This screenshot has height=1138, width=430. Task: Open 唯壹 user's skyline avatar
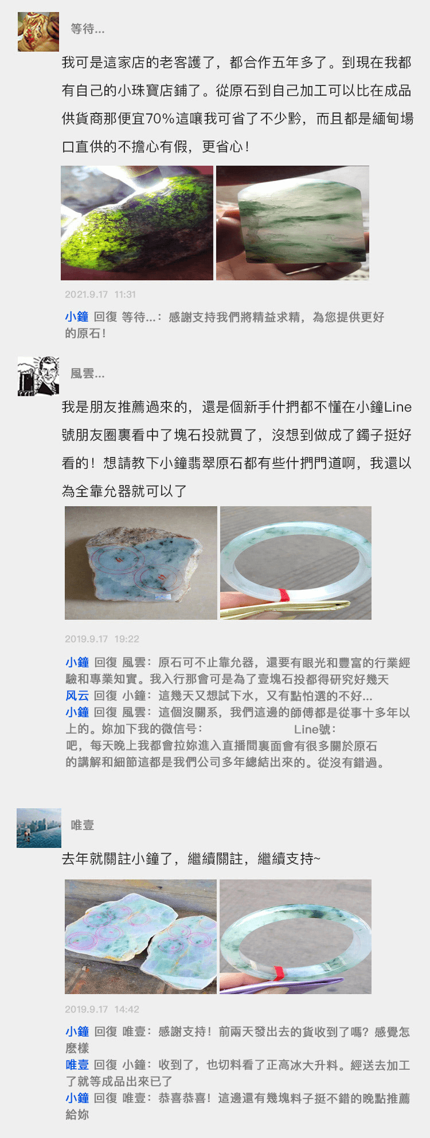[39, 828]
